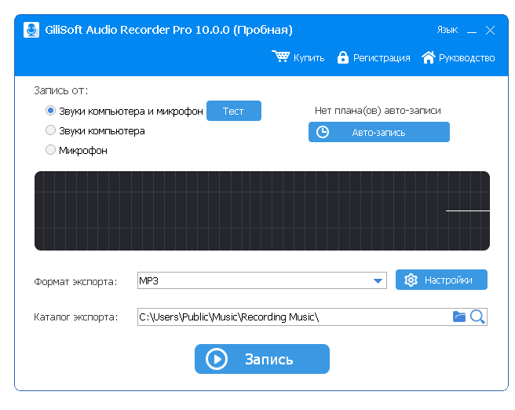Click the clock icon on Авто-запись
Image resolution: width=515 pixels, height=410 pixels.
coord(322,132)
